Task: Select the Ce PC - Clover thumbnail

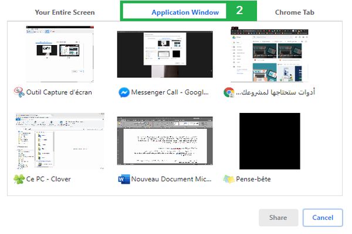Action: [60, 141]
